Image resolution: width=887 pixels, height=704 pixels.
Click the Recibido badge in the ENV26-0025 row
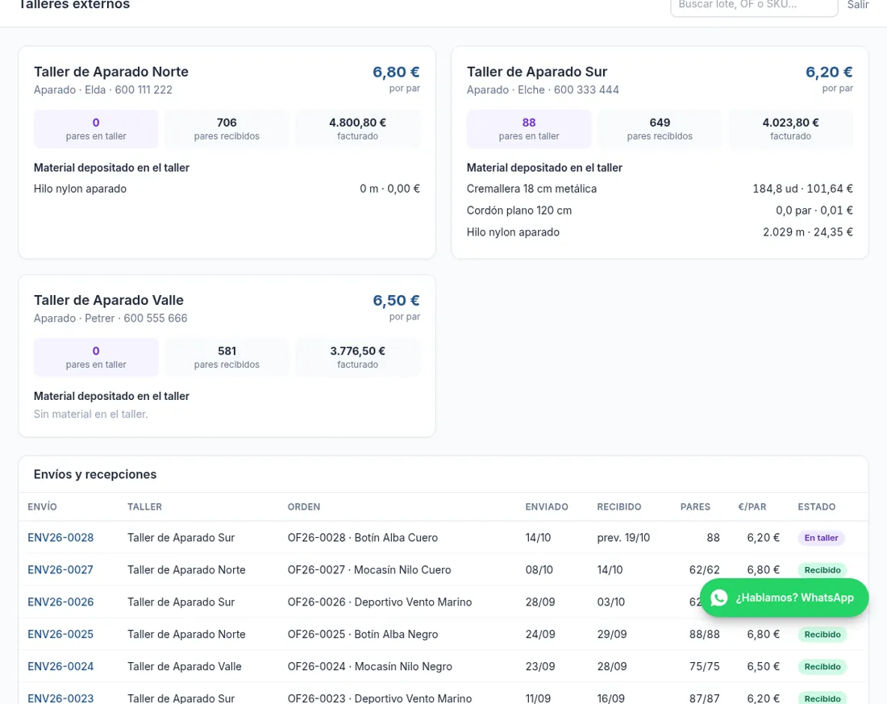click(x=822, y=635)
